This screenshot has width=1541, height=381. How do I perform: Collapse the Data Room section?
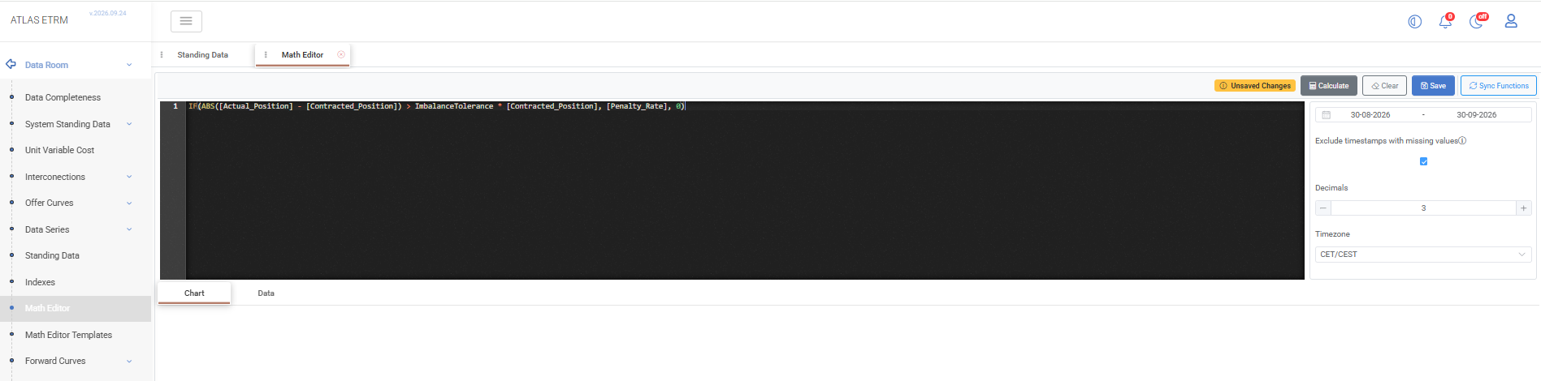point(129,65)
